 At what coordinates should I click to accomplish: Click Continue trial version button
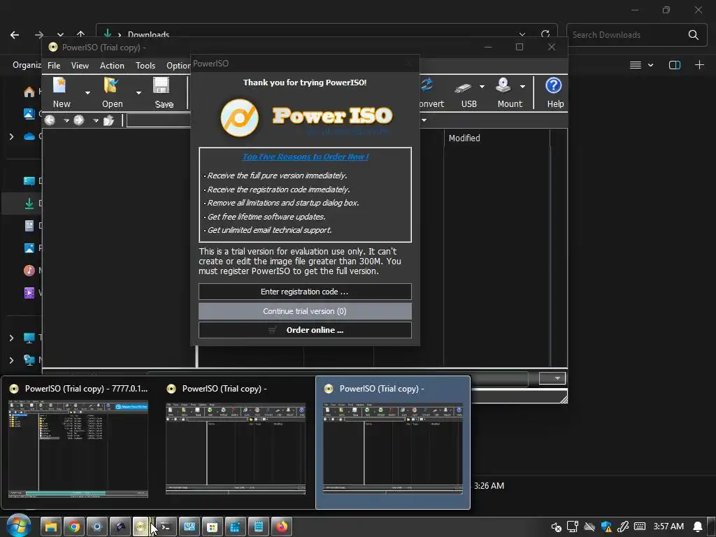tap(305, 311)
